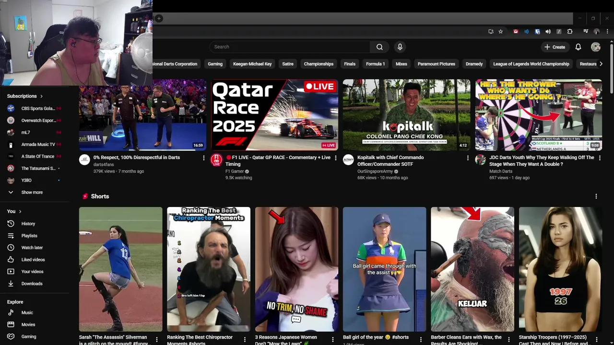
Task: Click the search magnifier button
Action: point(379,47)
